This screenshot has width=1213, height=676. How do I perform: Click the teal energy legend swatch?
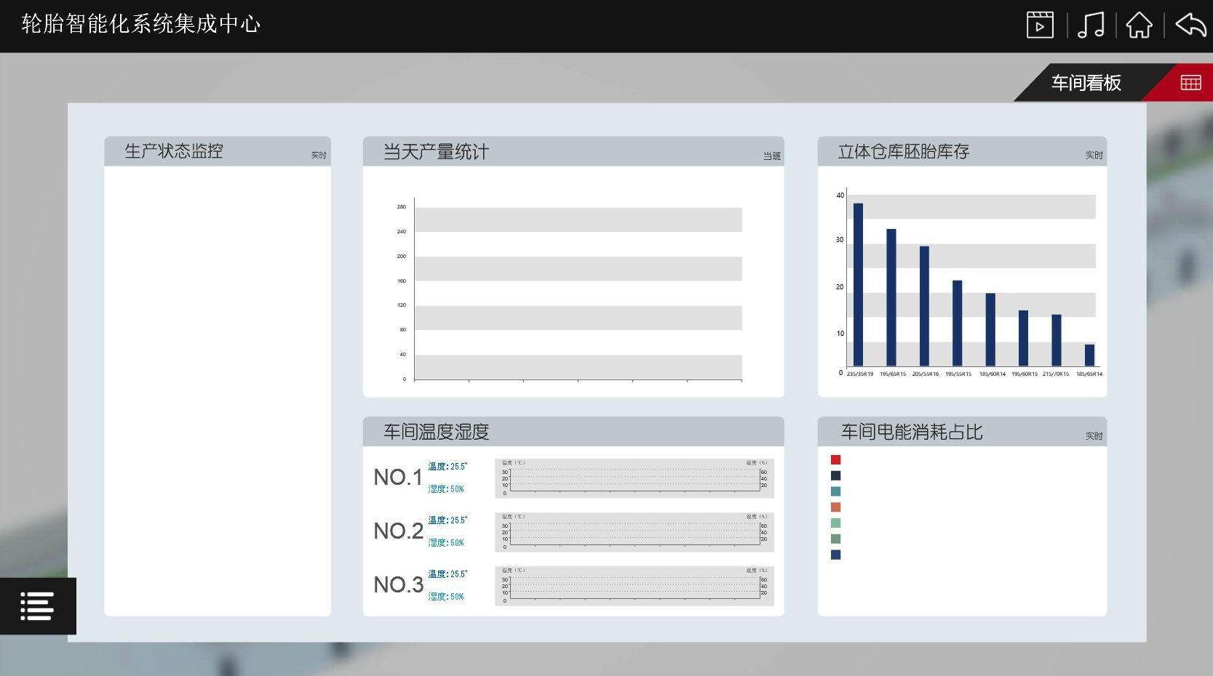pos(835,491)
